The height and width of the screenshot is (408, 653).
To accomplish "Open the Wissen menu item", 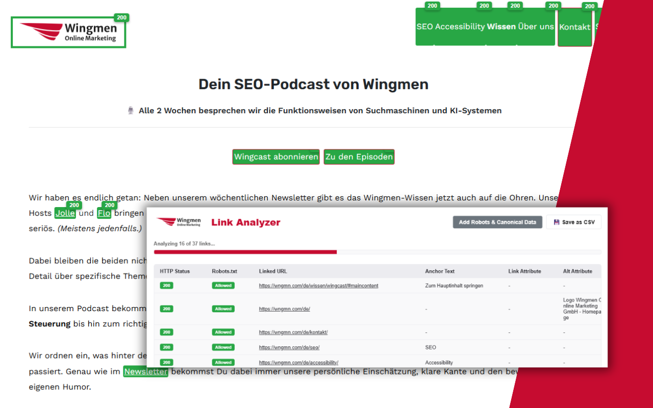I will (x=501, y=27).
